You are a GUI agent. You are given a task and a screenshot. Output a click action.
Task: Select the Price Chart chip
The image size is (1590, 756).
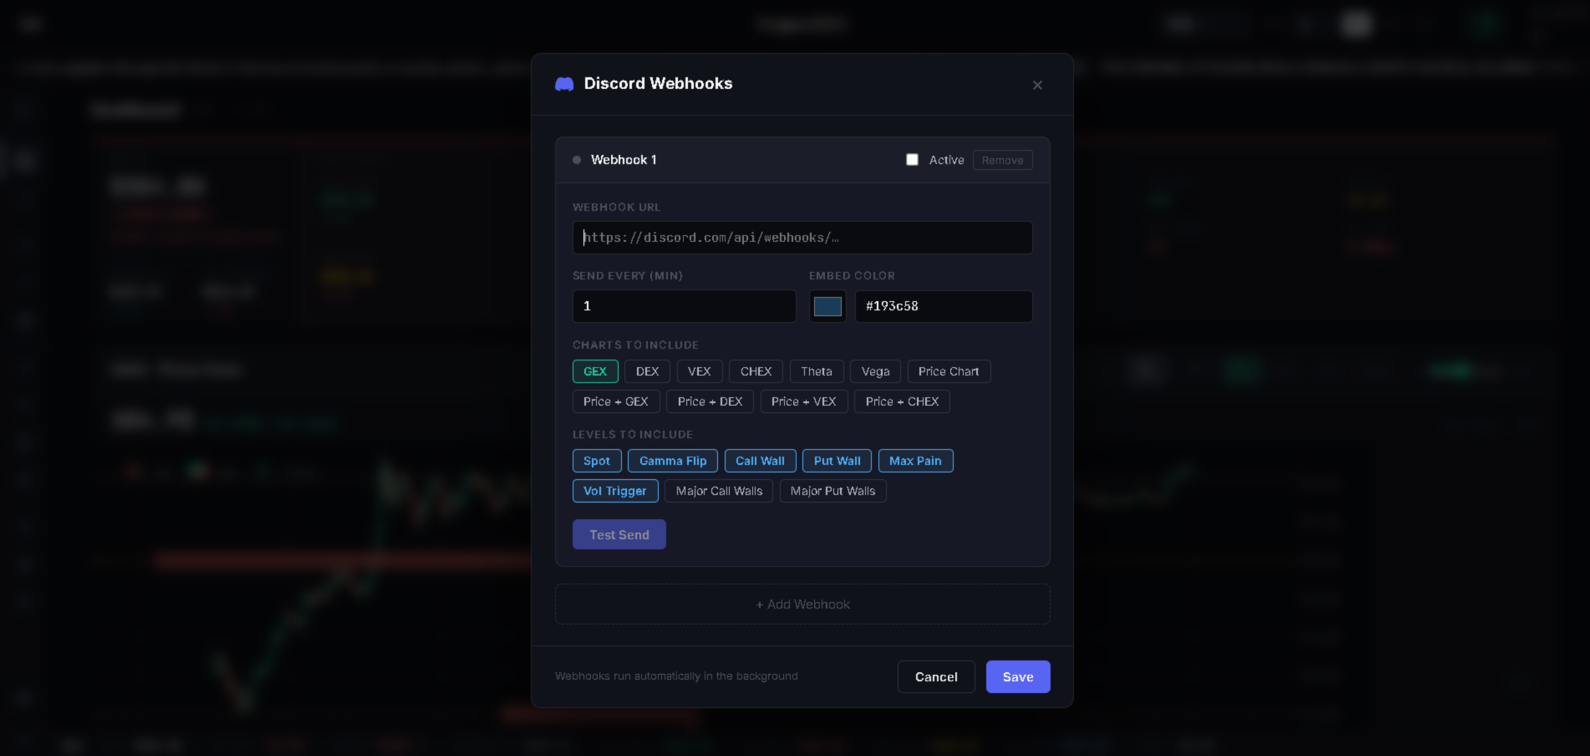tap(948, 371)
